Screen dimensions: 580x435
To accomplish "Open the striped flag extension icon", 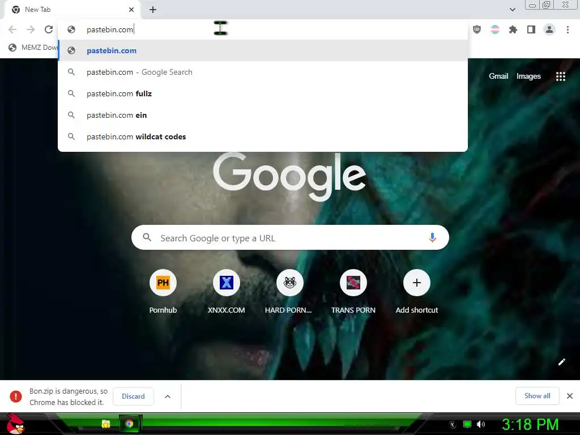I will click(495, 29).
